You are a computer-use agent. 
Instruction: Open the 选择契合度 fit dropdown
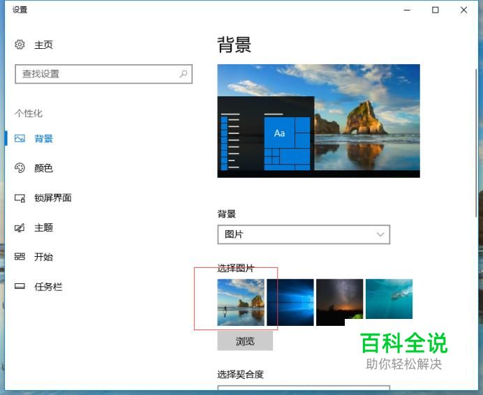pyautogui.click(x=304, y=387)
